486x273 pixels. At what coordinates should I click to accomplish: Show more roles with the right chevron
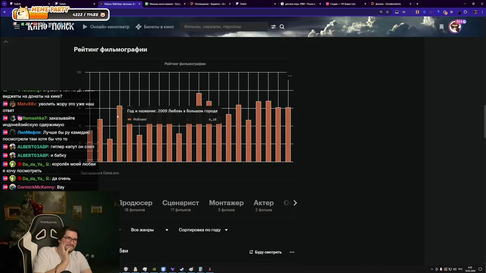point(295,203)
